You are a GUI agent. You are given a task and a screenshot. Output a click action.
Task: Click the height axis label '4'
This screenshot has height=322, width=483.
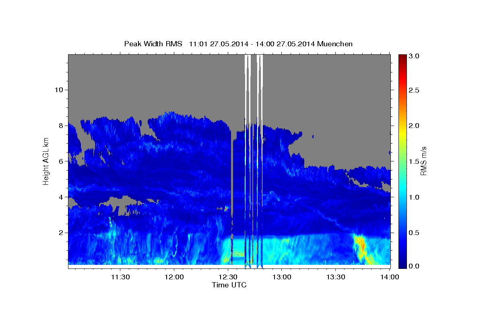(60, 197)
